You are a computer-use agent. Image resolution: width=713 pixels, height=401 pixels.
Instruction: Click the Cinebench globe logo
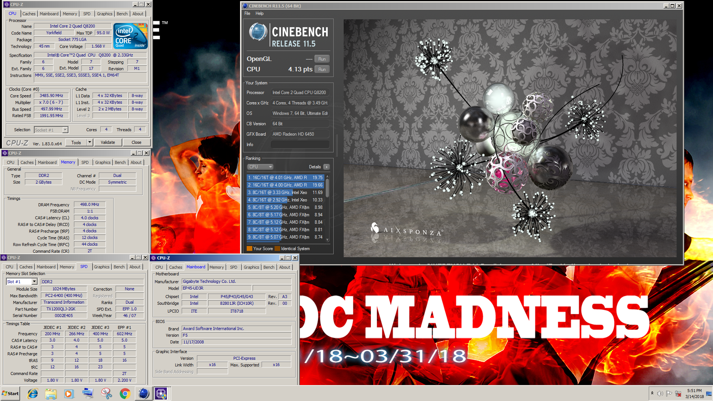pos(258,32)
